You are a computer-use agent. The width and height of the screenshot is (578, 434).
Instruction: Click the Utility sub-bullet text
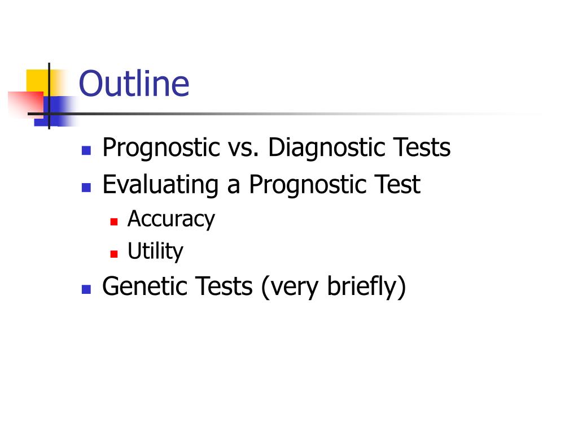click(155, 251)
